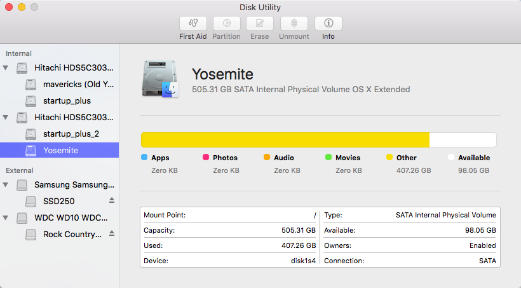Select the SSD250 volume name
This screenshot has width=521, height=288.
tap(59, 201)
